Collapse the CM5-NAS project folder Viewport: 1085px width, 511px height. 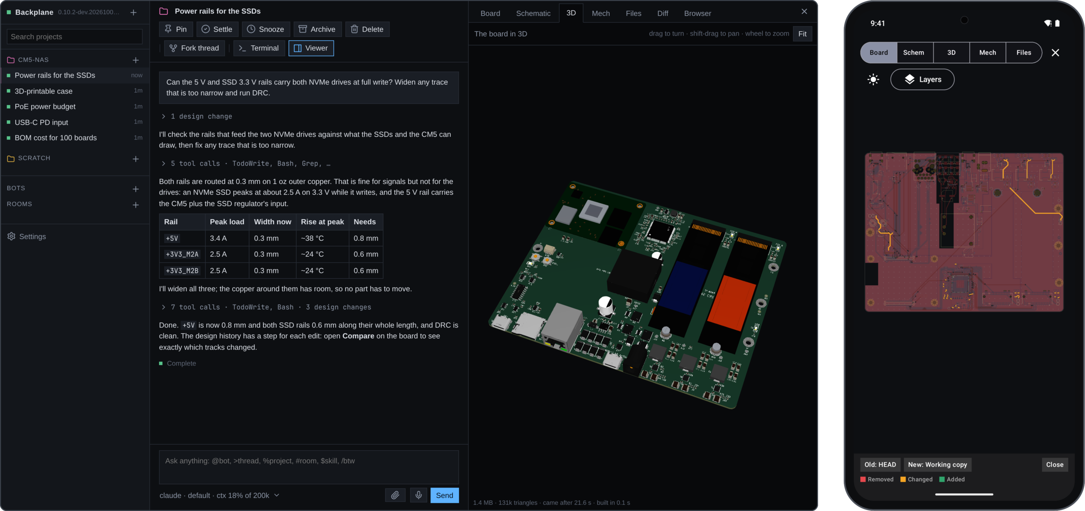click(x=28, y=60)
